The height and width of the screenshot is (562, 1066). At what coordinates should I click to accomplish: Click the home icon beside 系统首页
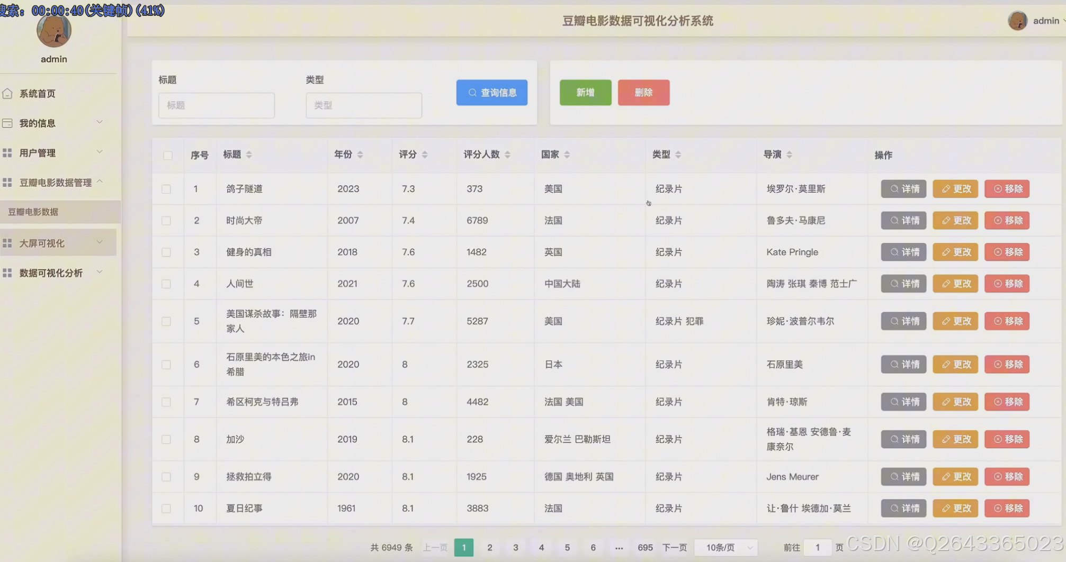click(7, 94)
